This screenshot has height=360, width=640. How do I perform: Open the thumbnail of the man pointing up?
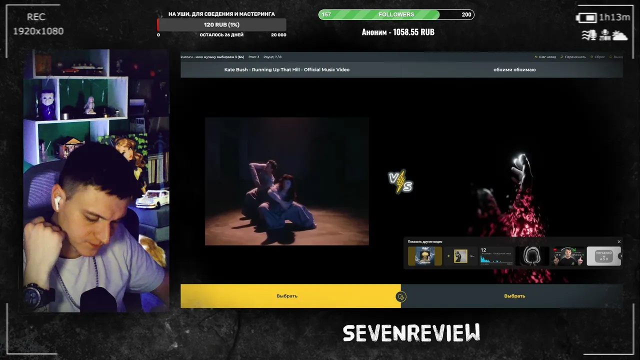tap(567, 256)
